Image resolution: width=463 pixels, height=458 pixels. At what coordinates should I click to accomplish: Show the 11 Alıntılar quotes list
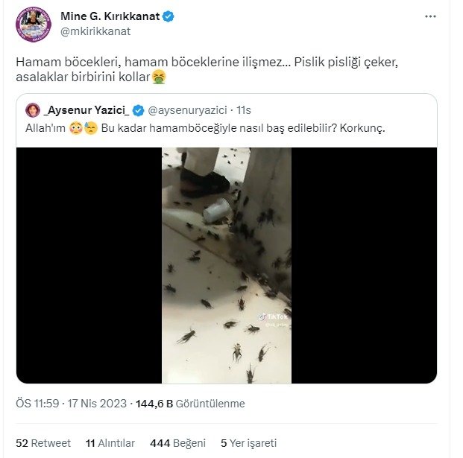tap(110, 442)
